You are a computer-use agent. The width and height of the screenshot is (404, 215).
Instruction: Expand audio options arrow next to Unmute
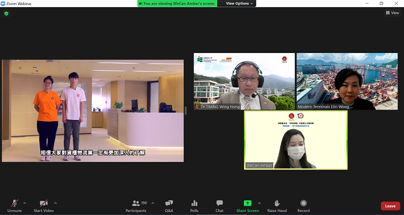pyautogui.click(x=25, y=203)
